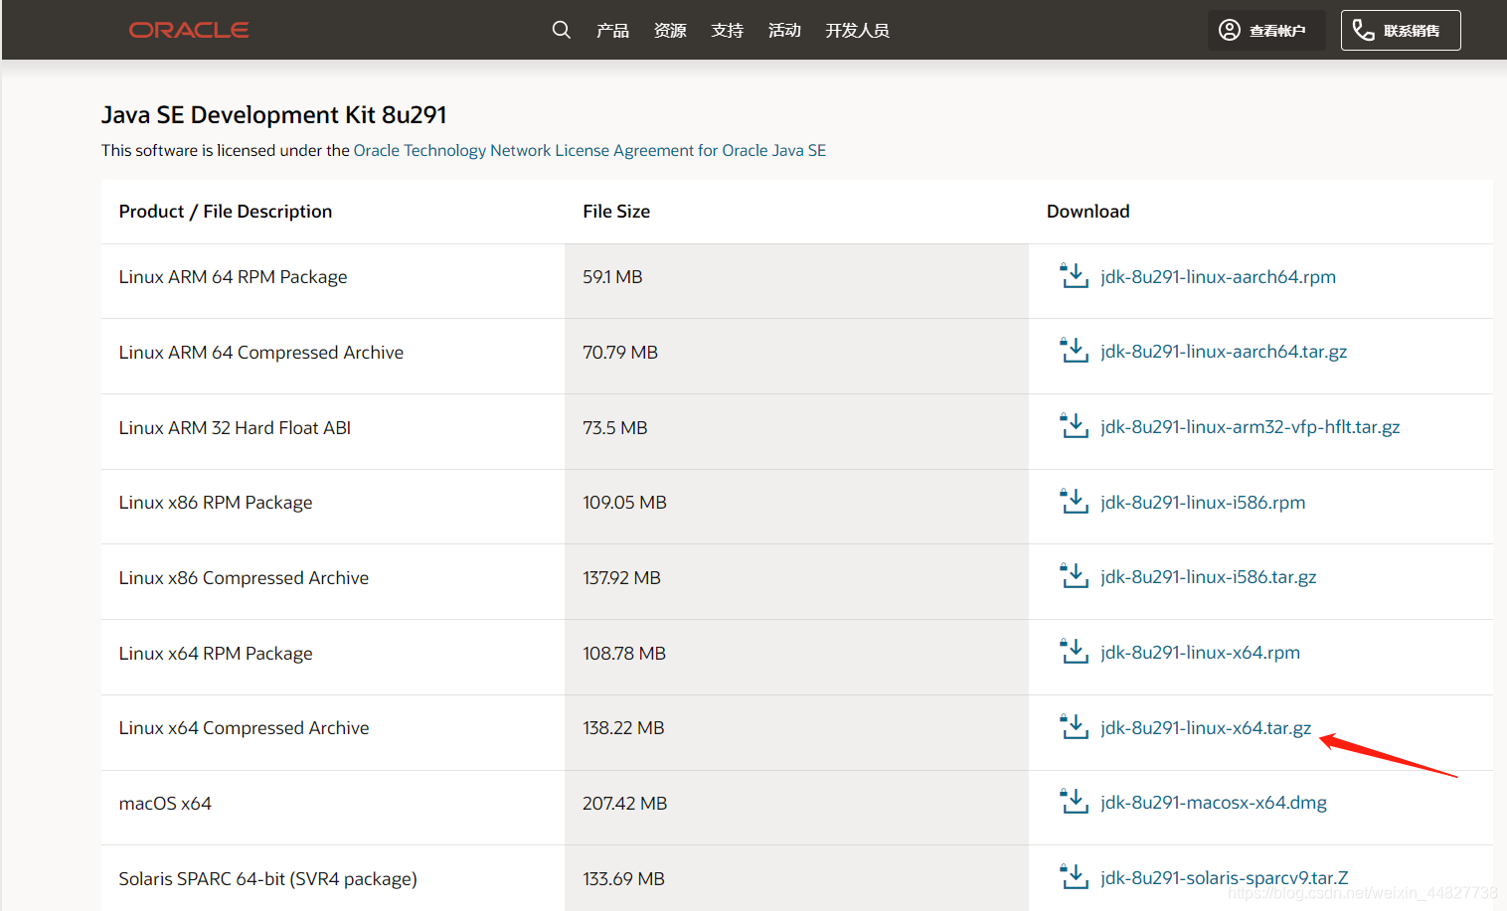Download jdk-8u291-linux-aarch64.tar.gz

tap(1224, 351)
